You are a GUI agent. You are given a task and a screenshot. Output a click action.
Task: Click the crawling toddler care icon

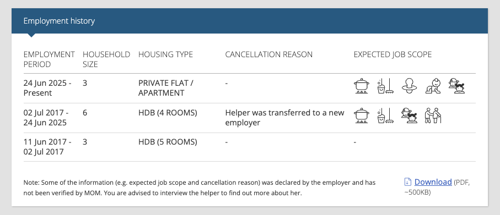pyautogui.click(x=433, y=86)
